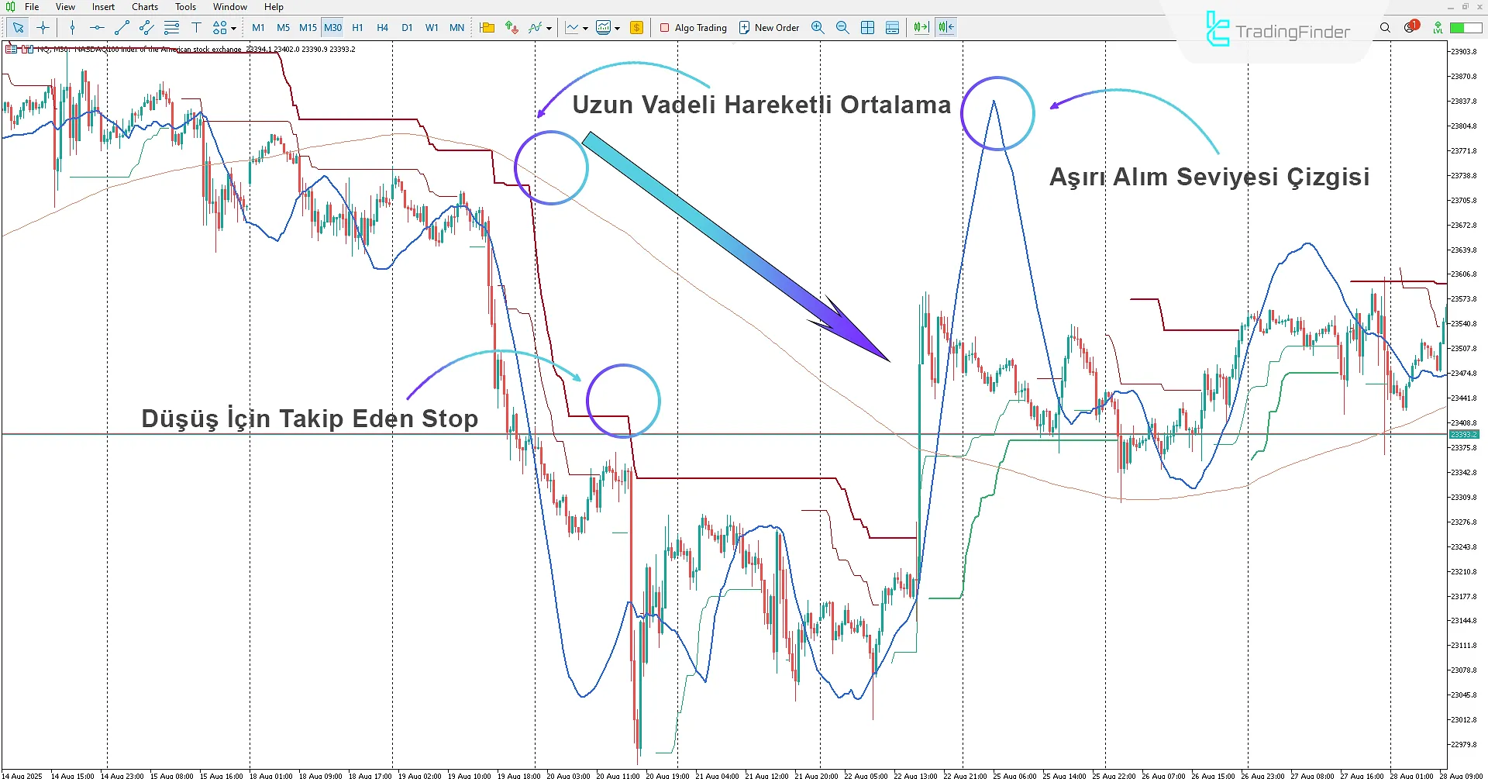Toggle Algo Trading on or off
This screenshot has width=1488, height=779.
[x=693, y=28]
